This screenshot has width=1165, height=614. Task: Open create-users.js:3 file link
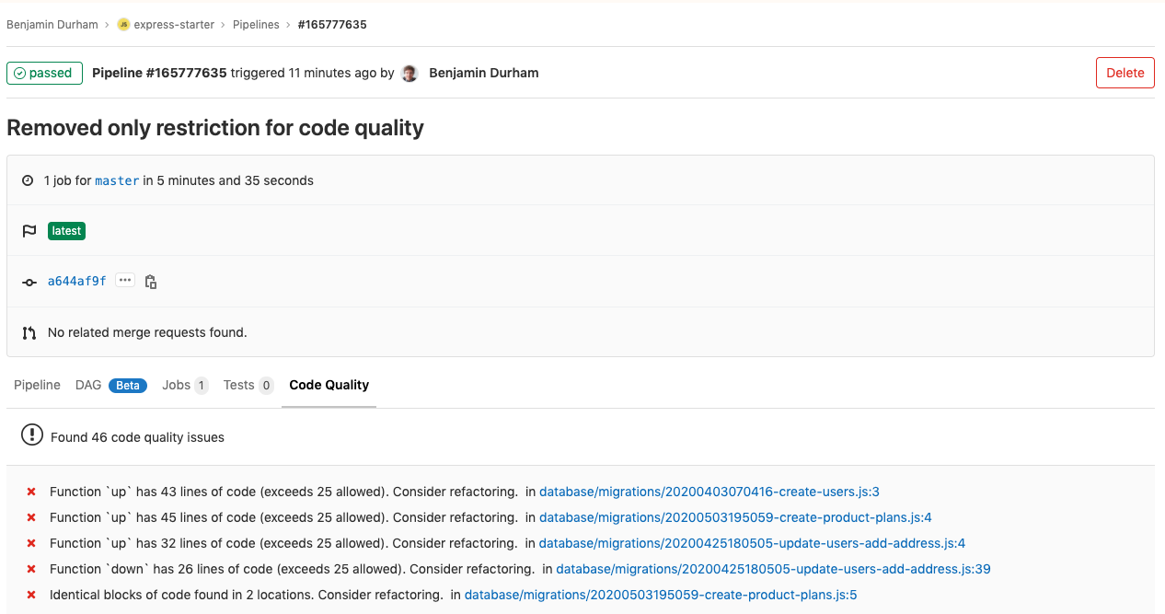click(709, 492)
